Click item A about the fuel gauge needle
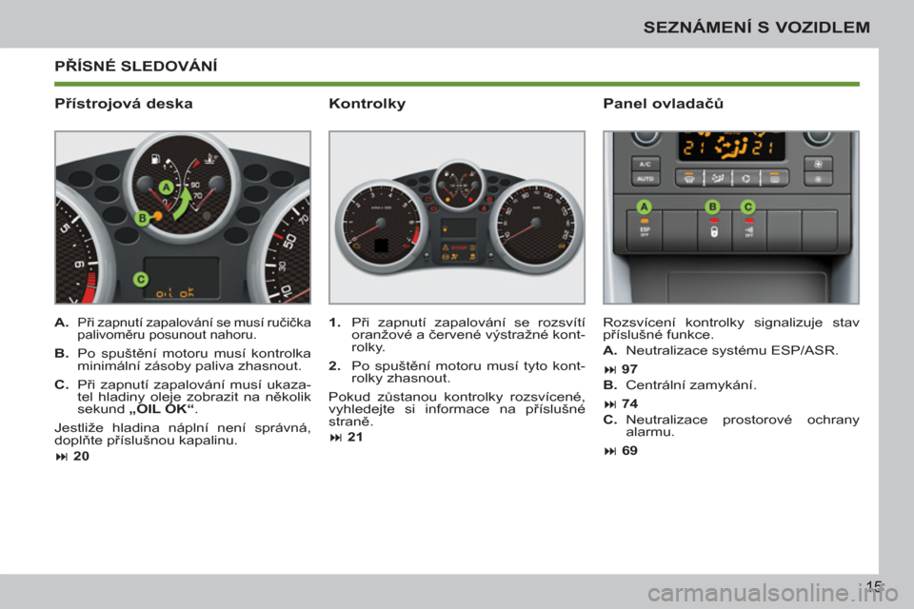The image size is (914, 609). point(183,328)
